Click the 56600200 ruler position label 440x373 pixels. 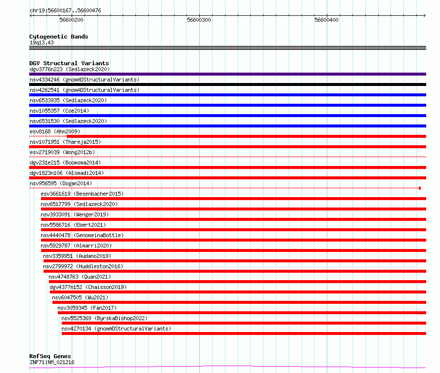tap(71, 20)
